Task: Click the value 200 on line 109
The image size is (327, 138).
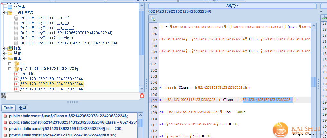Action: pyautogui.click(x=240, y=112)
